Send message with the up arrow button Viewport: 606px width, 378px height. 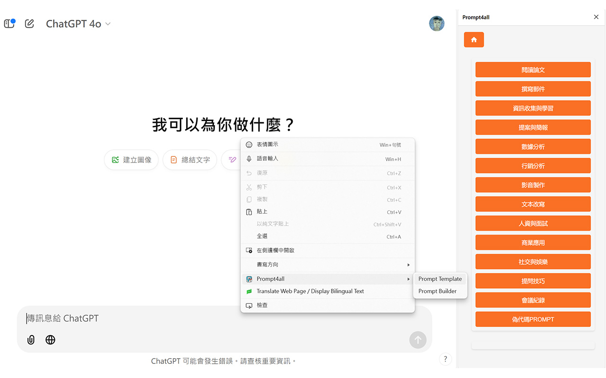tap(418, 340)
